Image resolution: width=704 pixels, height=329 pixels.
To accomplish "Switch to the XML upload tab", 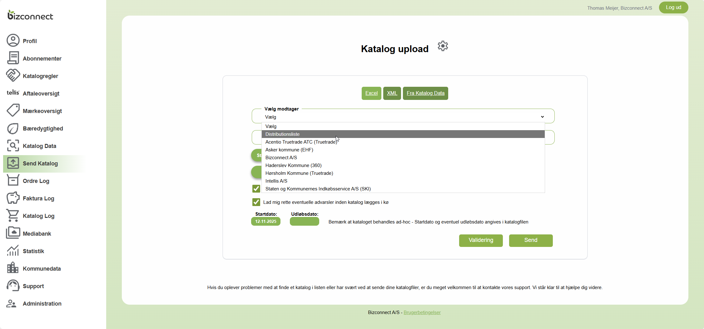I will tap(392, 93).
